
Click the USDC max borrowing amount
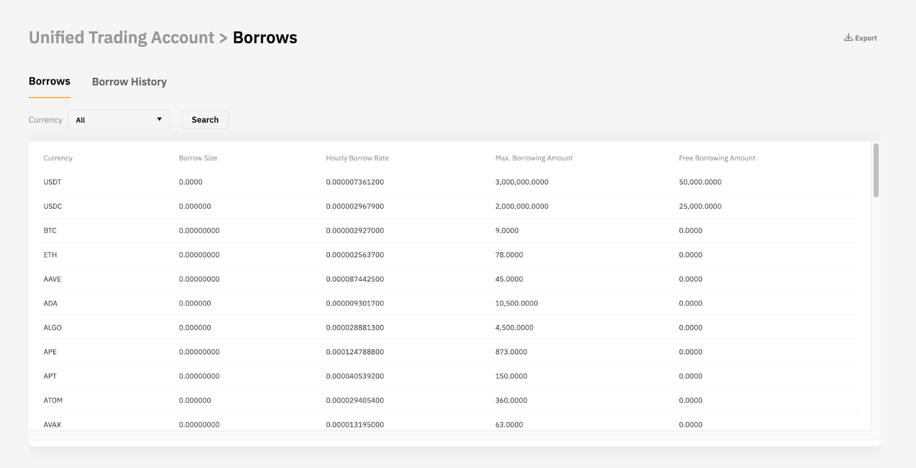pyautogui.click(x=522, y=206)
